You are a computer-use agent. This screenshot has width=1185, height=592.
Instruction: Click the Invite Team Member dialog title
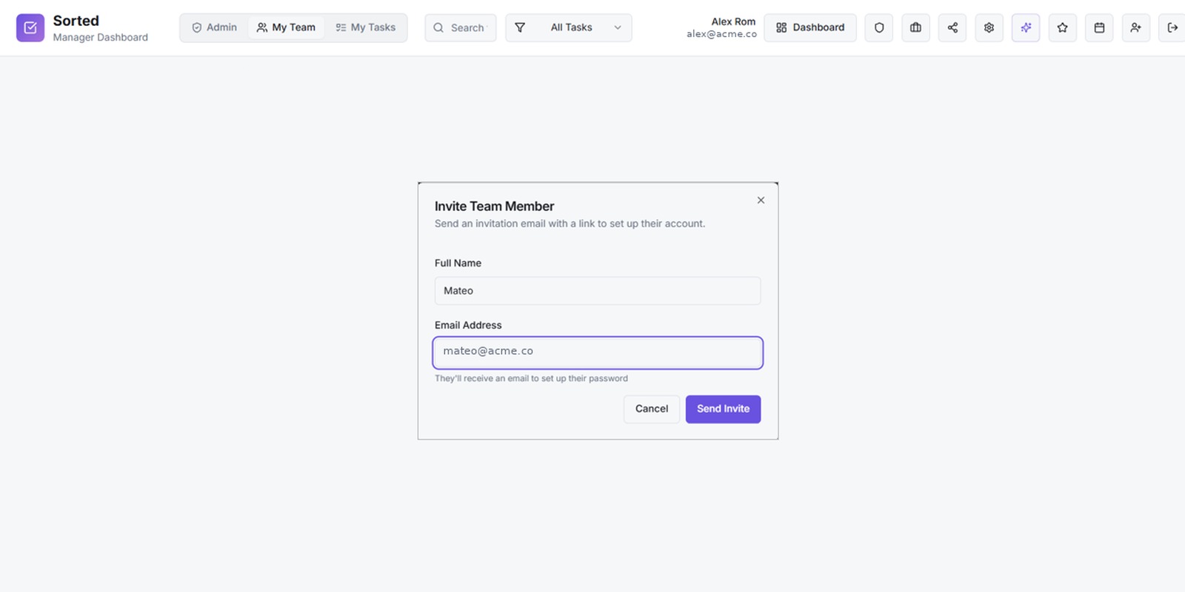tap(494, 206)
